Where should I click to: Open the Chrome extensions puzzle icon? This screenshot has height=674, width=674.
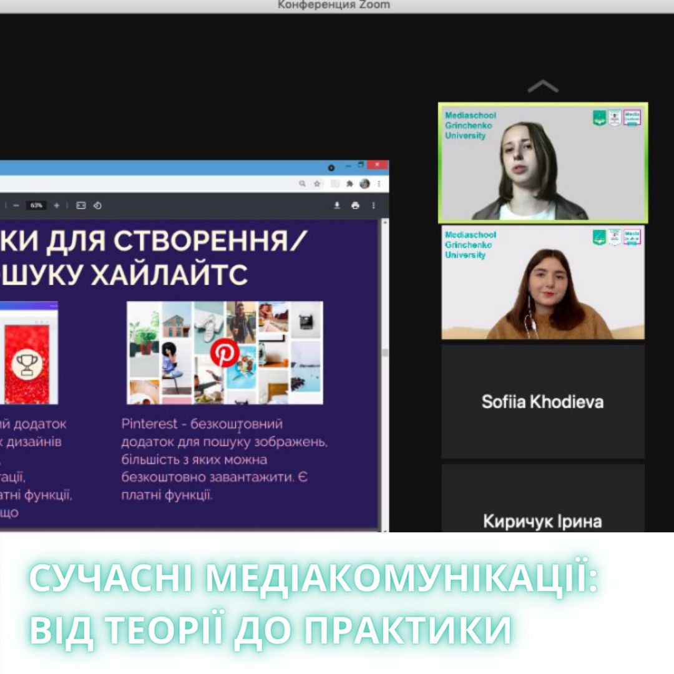click(x=350, y=184)
